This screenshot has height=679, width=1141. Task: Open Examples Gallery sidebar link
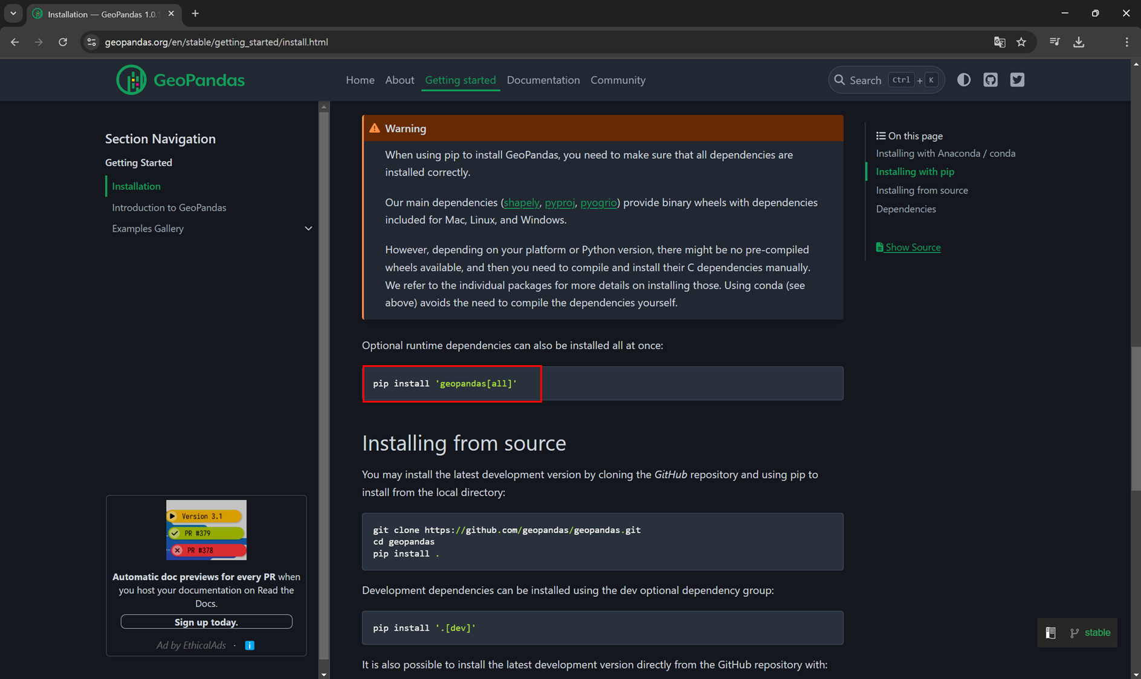tap(147, 228)
